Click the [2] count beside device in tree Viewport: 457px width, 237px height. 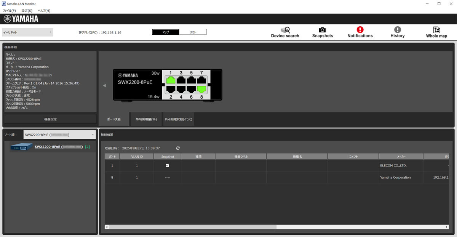(x=87, y=147)
